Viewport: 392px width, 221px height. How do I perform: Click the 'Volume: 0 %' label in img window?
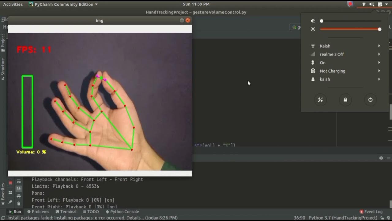point(31,152)
